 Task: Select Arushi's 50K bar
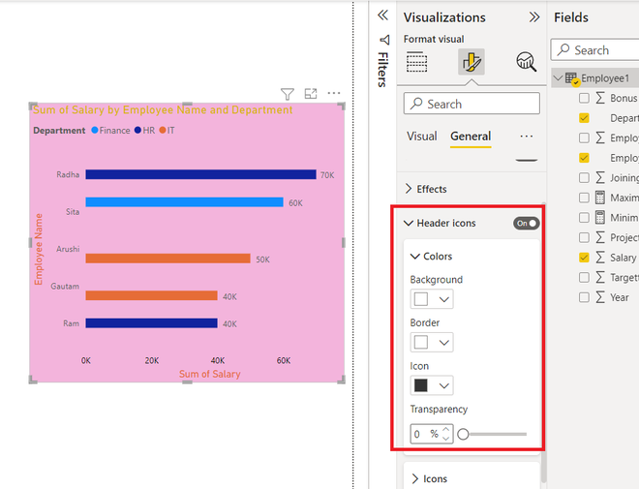tap(167, 259)
